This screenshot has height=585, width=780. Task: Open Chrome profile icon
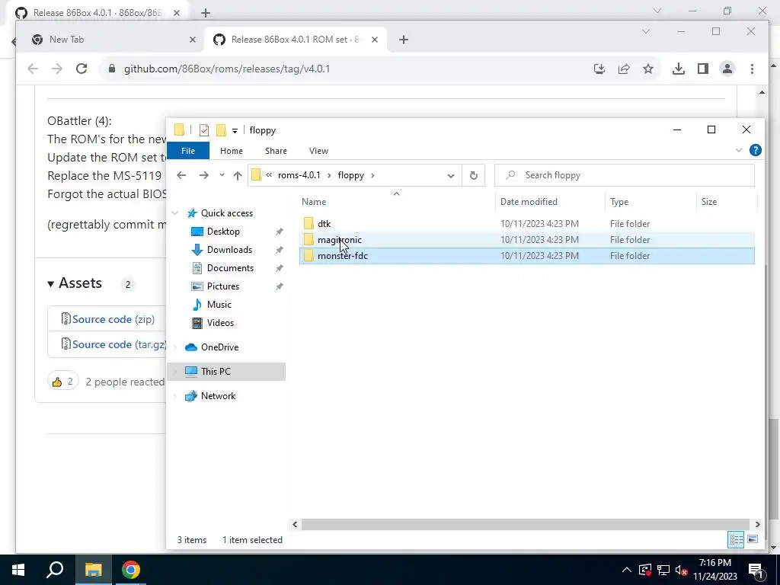coord(727,69)
